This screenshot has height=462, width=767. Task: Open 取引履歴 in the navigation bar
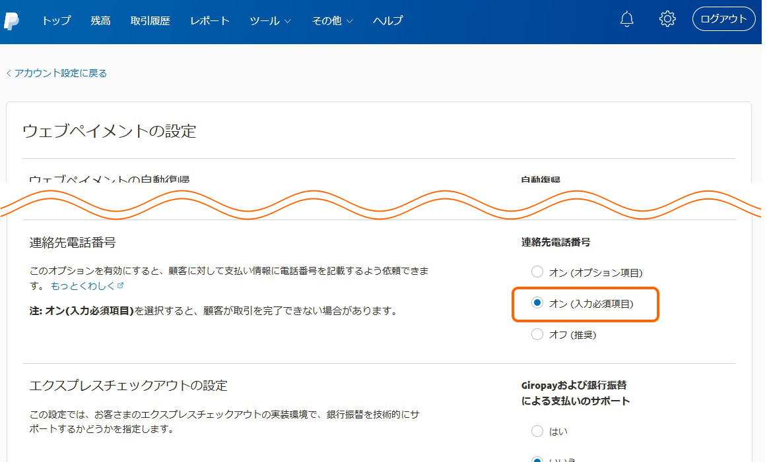[150, 20]
